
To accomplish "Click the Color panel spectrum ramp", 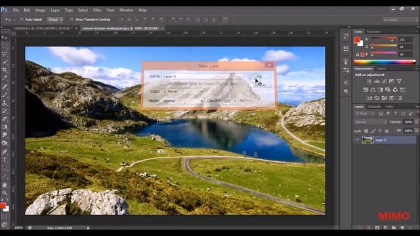I will click(385, 62).
